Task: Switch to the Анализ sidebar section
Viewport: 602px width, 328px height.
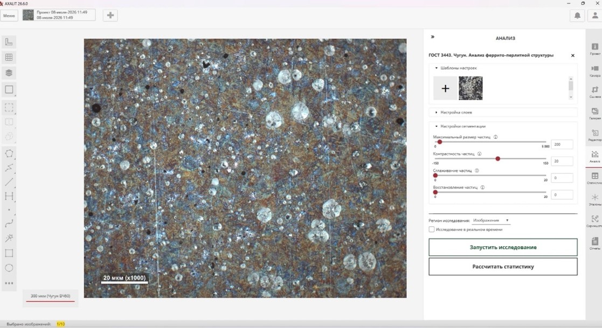Action: click(594, 157)
